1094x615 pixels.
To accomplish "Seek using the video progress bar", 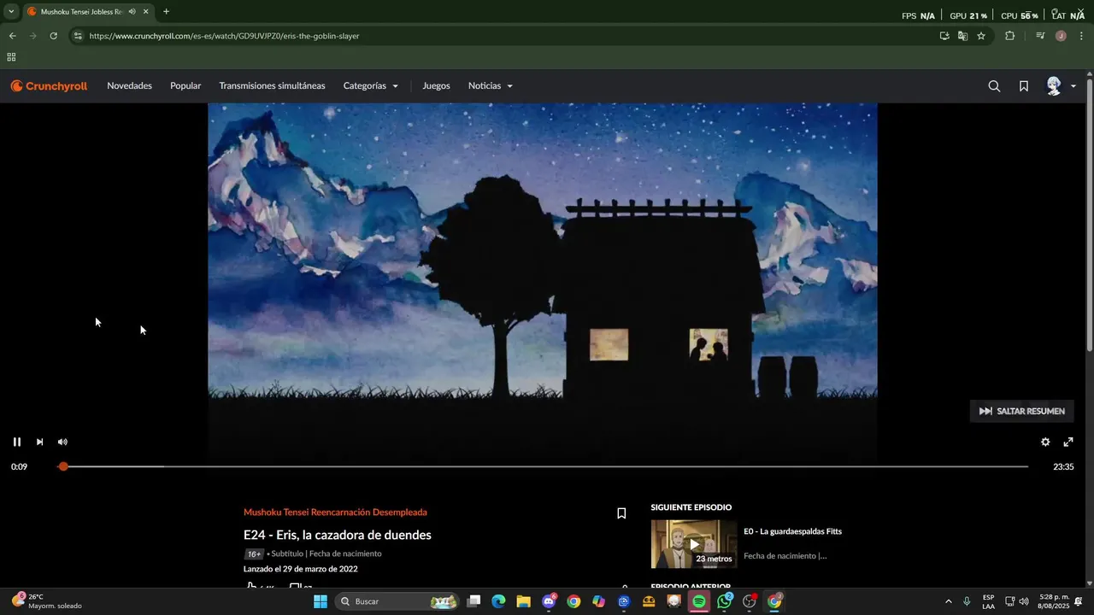I will click(x=544, y=466).
